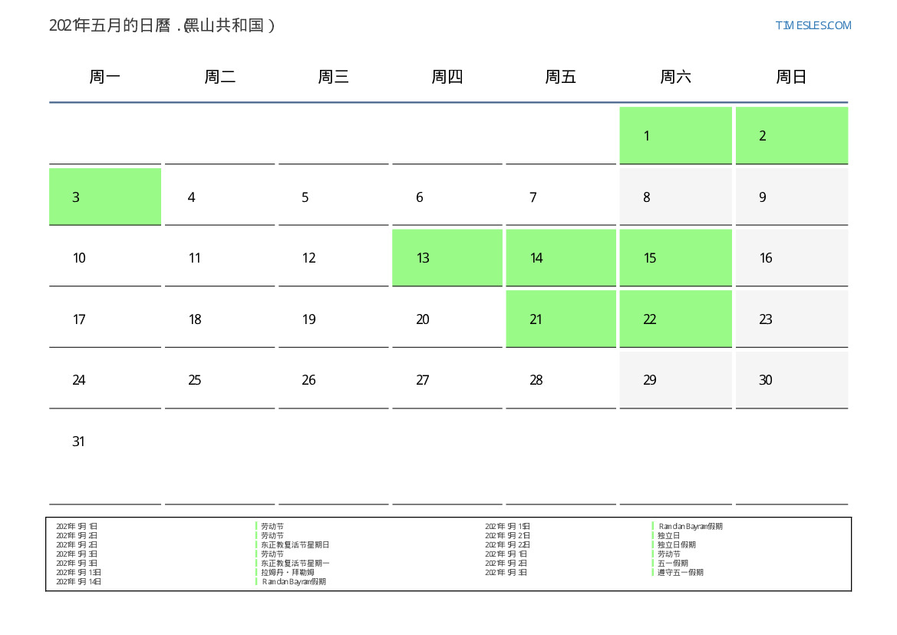Click day 15 highlighted in green
897x635 pixels.
coord(675,258)
